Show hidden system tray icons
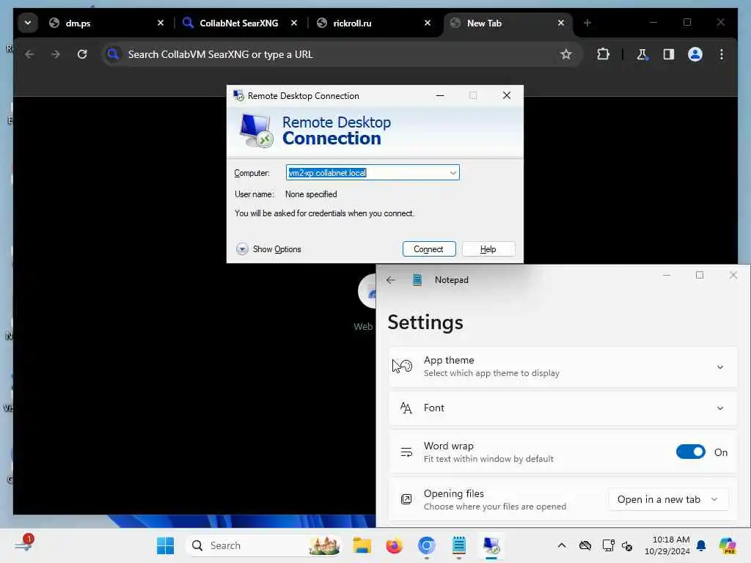The image size is (751, 563). pos(561,545)
